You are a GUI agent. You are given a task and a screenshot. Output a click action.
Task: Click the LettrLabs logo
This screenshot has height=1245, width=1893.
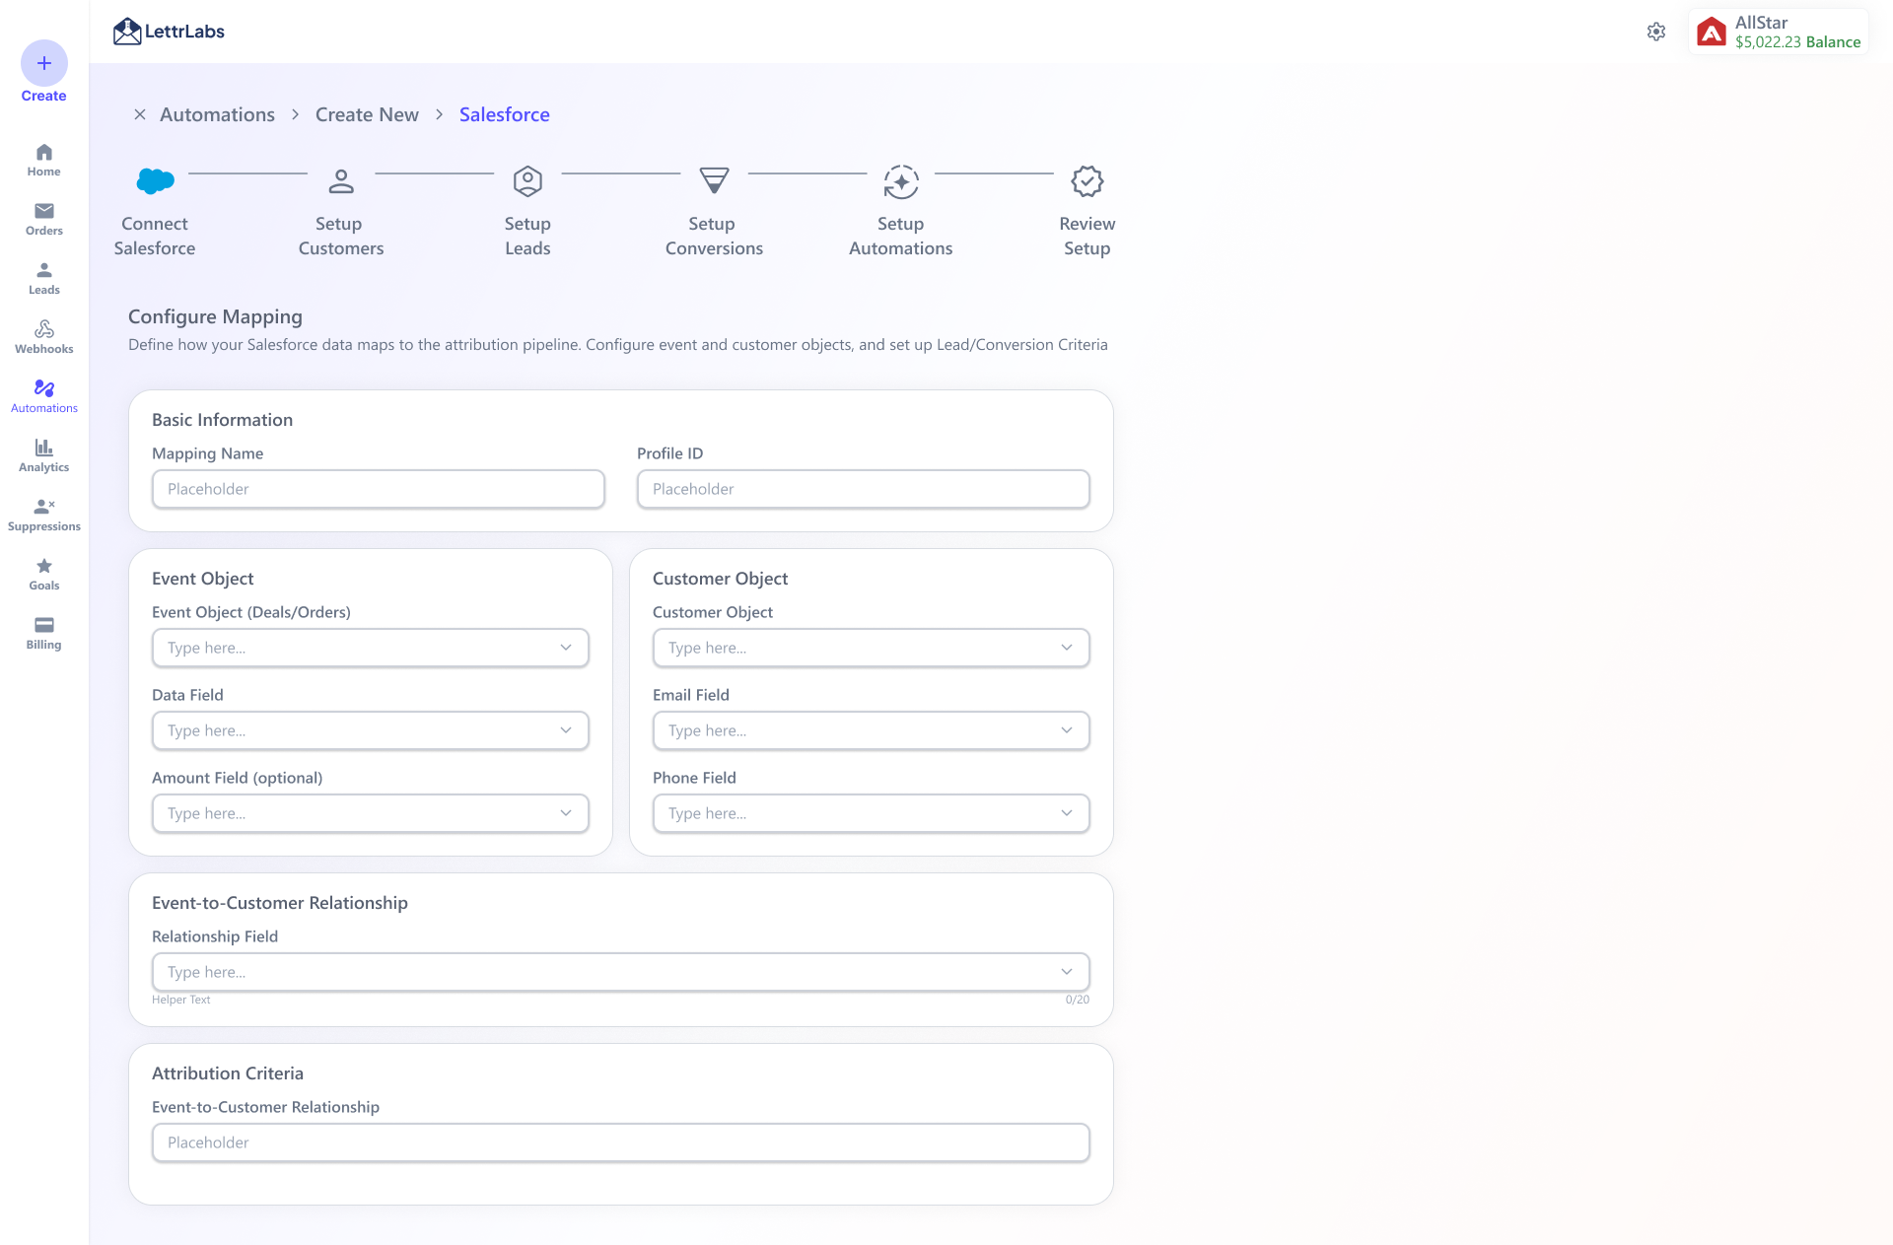coord(169,32)
